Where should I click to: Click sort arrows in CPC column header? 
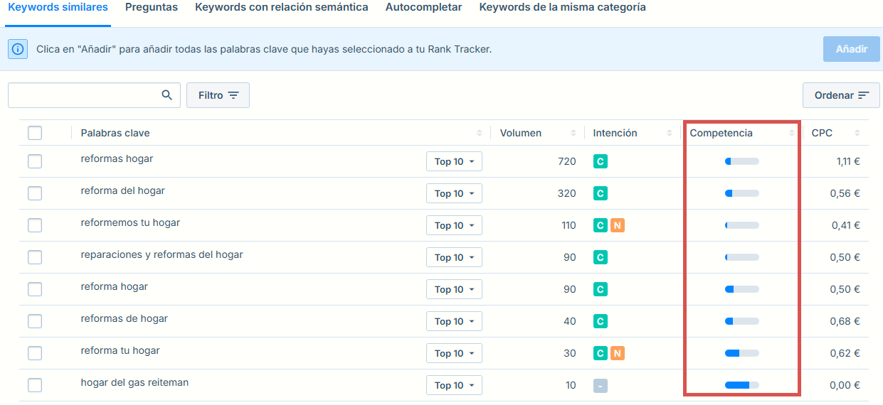[857, 134]
